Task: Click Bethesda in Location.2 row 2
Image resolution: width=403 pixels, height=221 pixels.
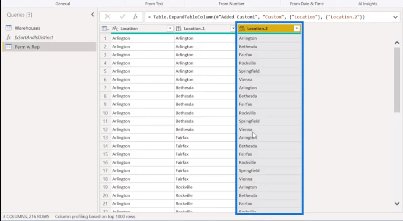Action: 248,47
